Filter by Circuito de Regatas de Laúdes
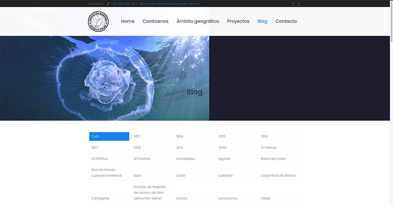The image size is (393, 206). (151, 193)
